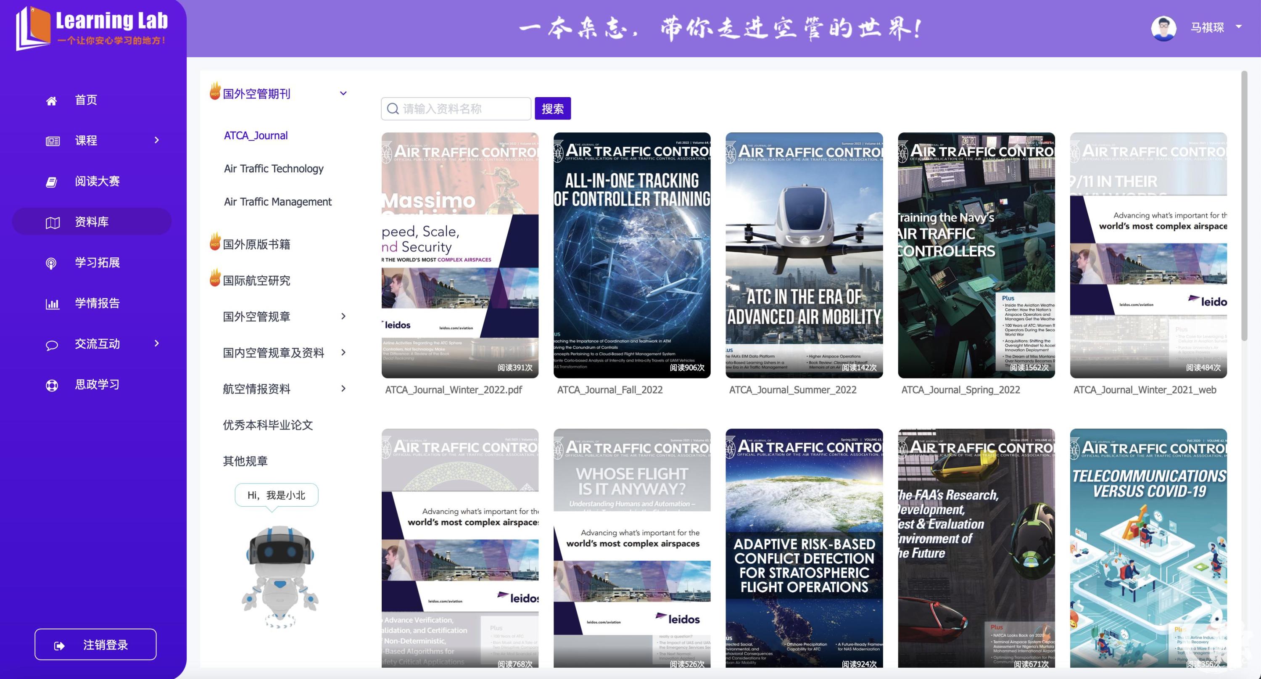Click the map icon beside 资料库
This screenshot has width=1261, height=679.
[x=53, y=223]
